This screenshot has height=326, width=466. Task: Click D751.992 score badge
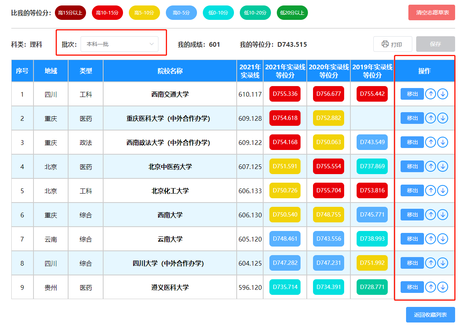pos(372,263)
